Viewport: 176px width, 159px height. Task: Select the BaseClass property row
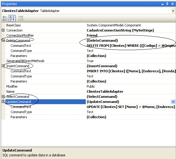pyautogui.click(x=88, y=25)
